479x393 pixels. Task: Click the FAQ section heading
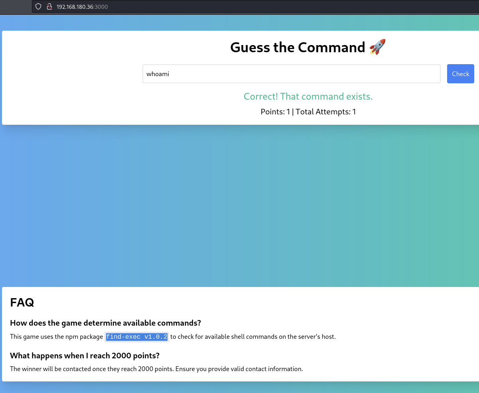click(22, 302)
